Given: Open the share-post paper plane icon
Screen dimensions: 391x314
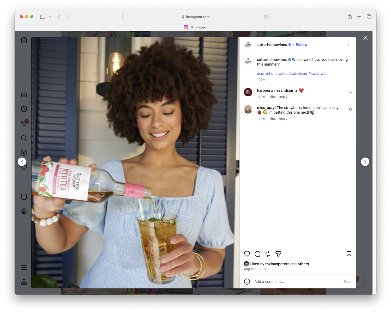Looking at the screenshot, I should [278, 254].
